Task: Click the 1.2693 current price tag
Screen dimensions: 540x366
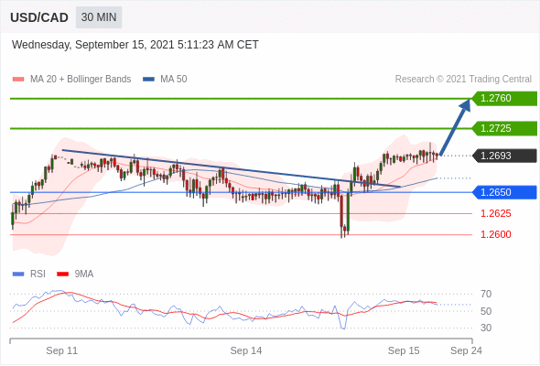Action: coord(504,156)
